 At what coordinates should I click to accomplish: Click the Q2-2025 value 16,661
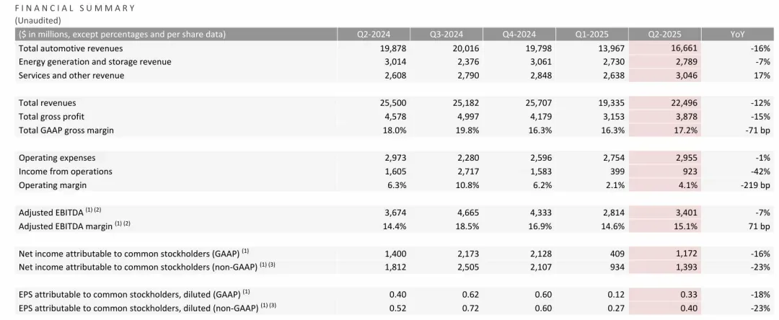point(685,48)
